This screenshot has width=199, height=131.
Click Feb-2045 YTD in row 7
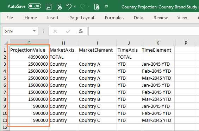click(158, 92)
